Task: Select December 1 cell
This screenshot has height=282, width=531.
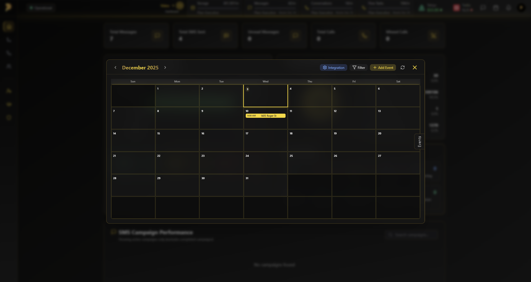Action: tap(177, 96)
